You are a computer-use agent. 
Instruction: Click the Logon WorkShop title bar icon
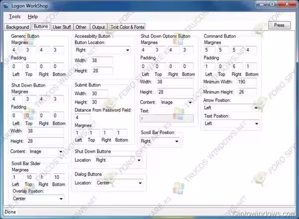click(x=6, y=6)
